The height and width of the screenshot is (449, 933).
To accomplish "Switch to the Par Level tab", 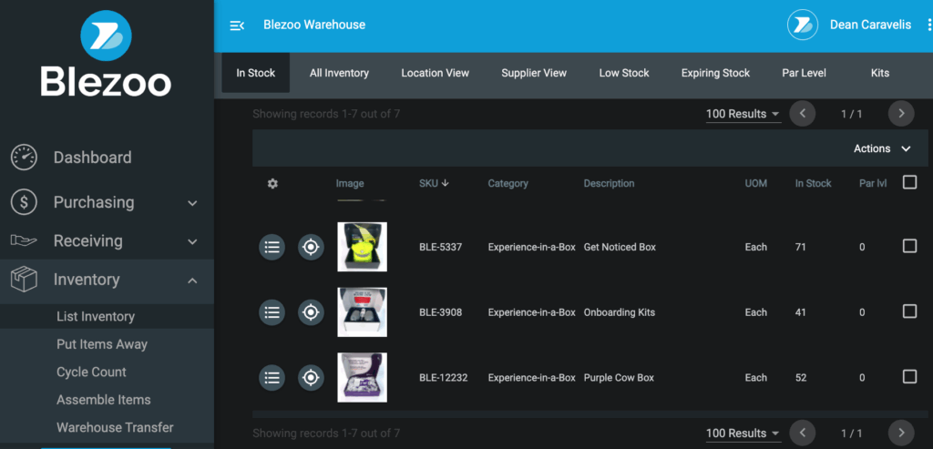I will point(804,73).
